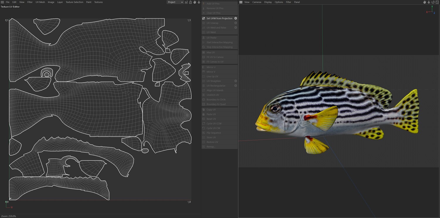Click Remap... command

coord(219,147)
